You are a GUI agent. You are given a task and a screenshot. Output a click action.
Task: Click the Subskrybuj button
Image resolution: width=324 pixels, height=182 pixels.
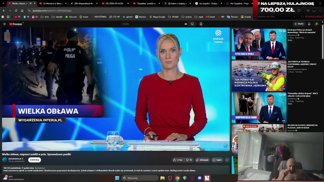coord(34,160)
